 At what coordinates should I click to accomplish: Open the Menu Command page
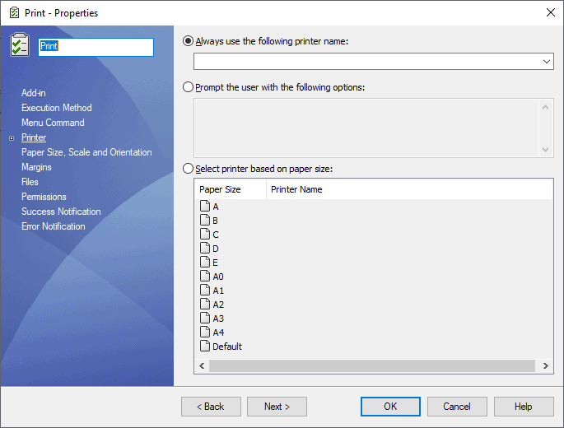click(x=53, y=123)
